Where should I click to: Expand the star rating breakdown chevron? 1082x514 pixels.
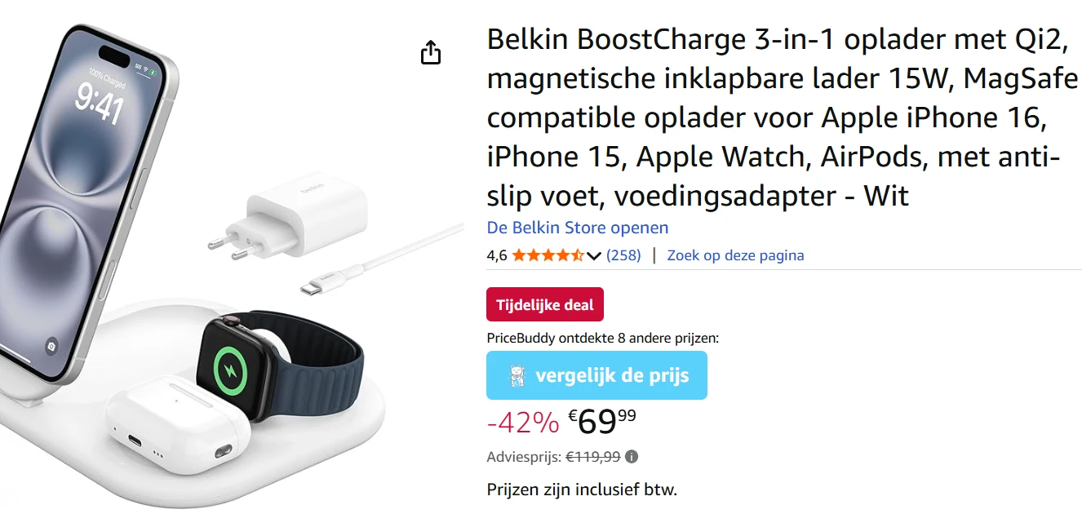pyautogui.click(x=592, y=255)
